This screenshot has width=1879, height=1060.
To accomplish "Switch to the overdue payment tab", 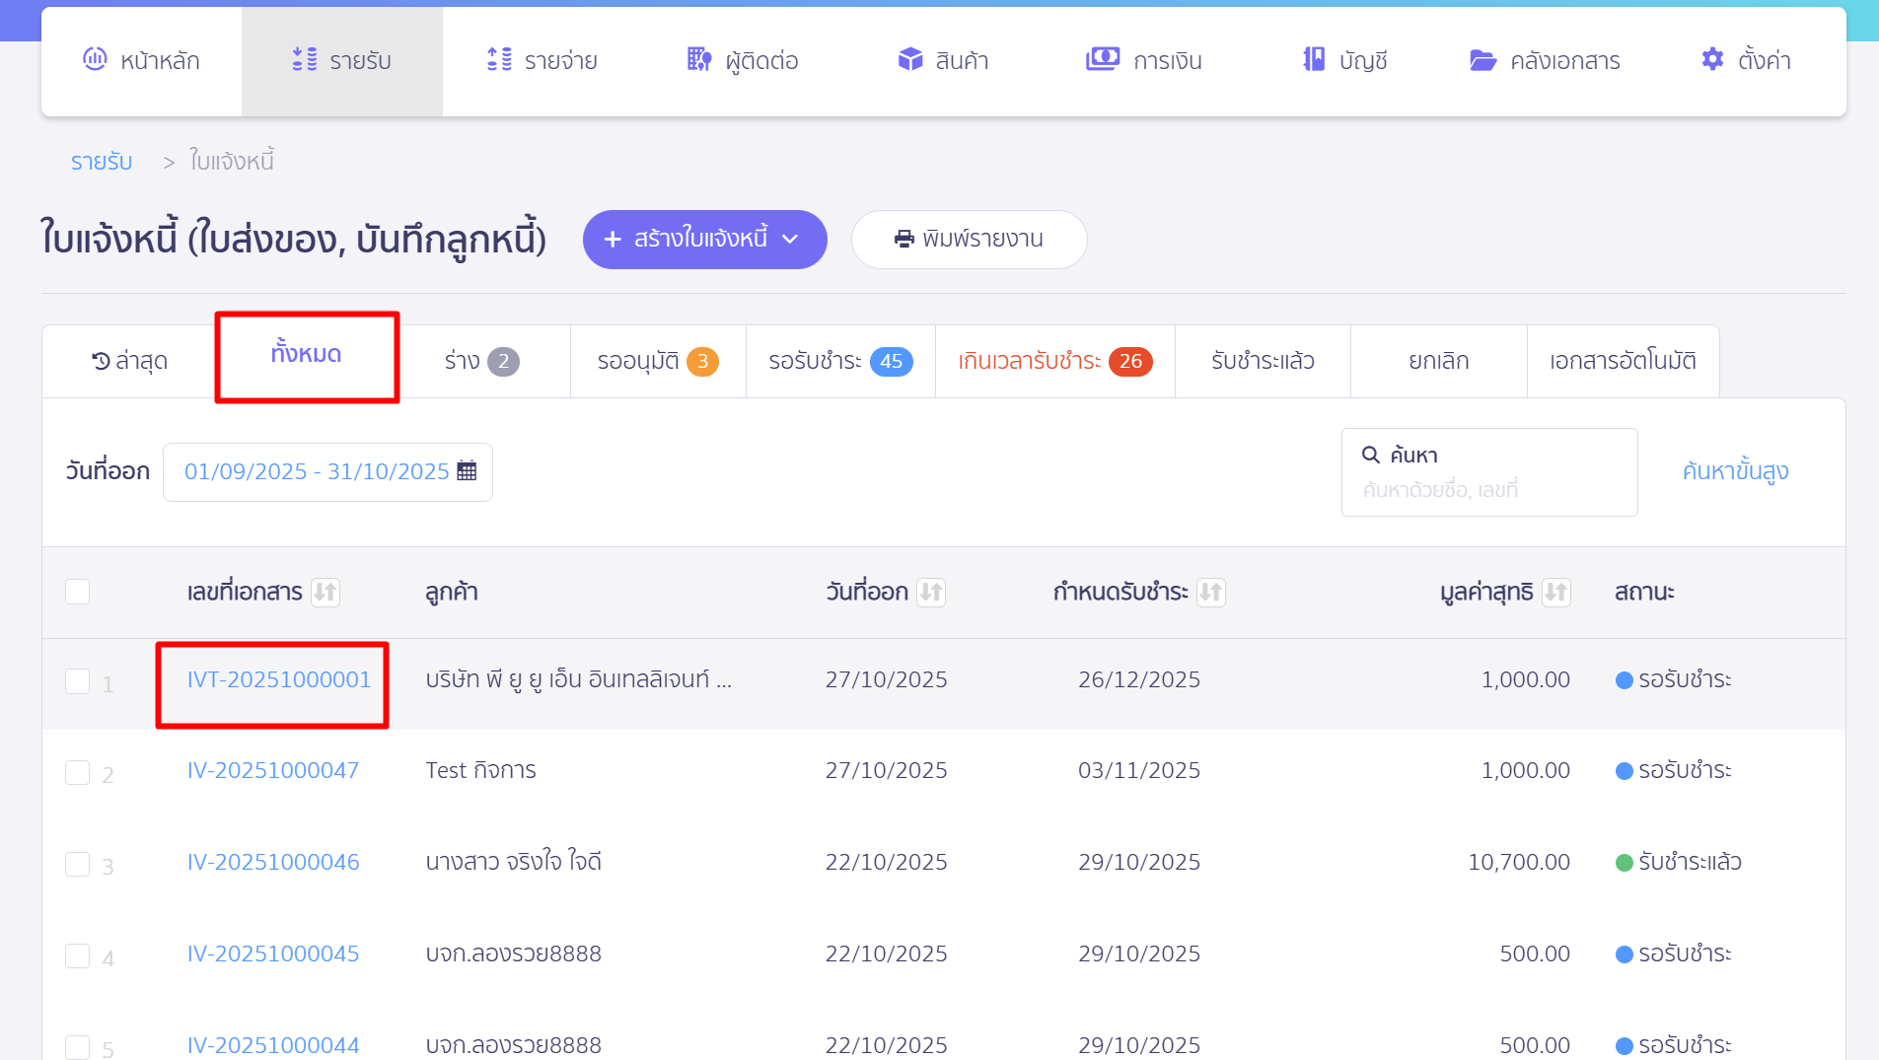I will point(1054,362).
